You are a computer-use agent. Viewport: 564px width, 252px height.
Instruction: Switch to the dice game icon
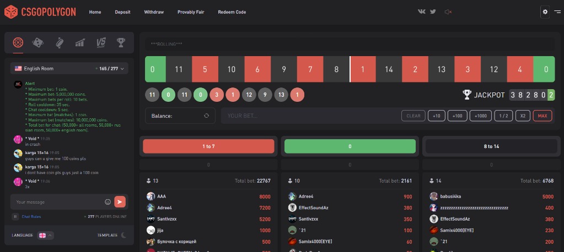(38, 43)
